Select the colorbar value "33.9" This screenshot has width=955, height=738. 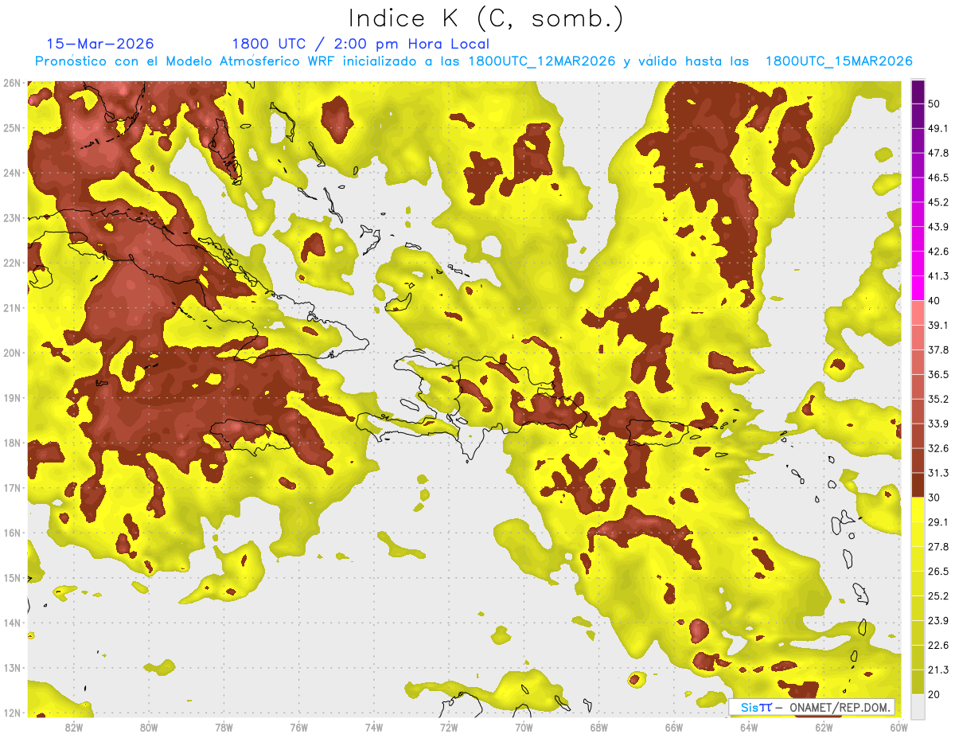point(937,424)
